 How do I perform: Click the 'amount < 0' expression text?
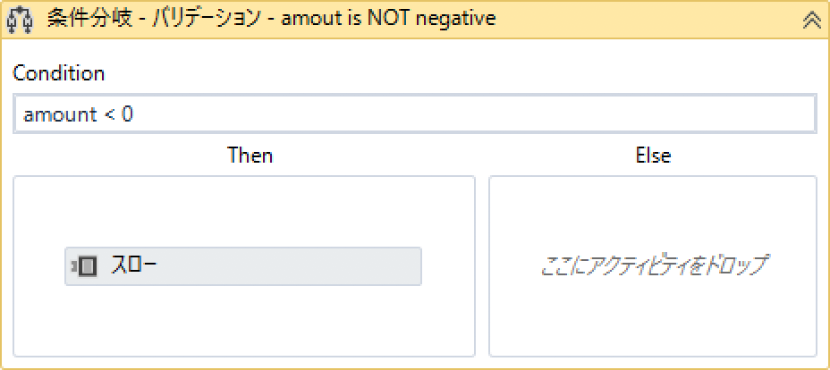point(78,114)
